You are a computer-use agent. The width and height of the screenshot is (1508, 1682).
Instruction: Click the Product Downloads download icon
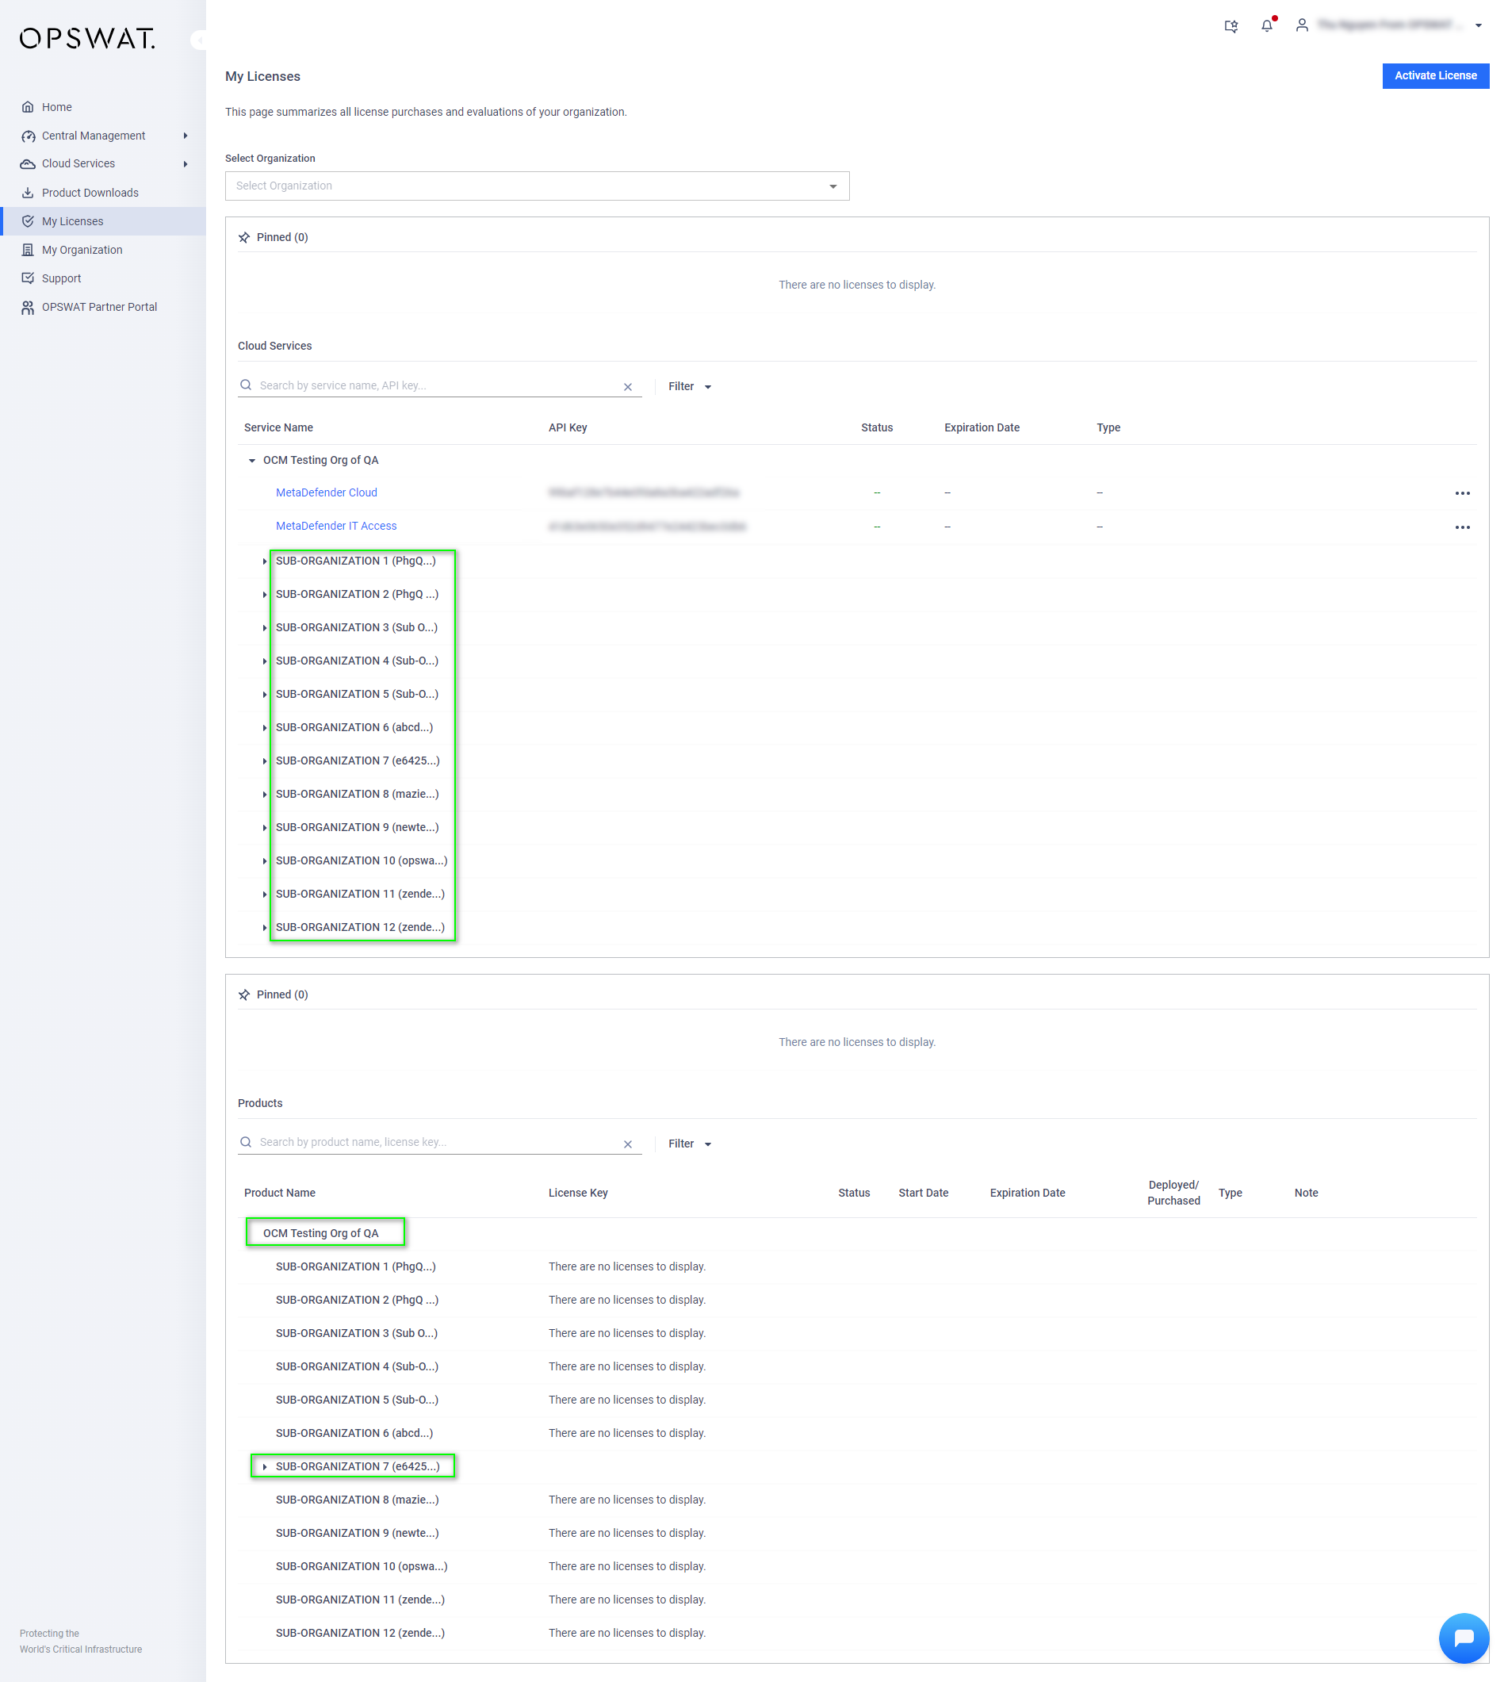pos(27,193)
